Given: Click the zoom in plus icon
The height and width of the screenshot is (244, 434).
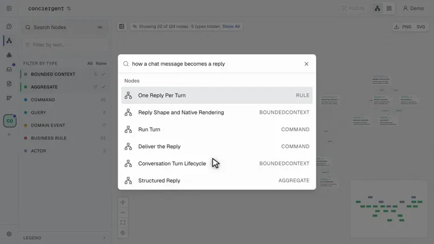Looking at the screenshot, I should tap(123, 202).
